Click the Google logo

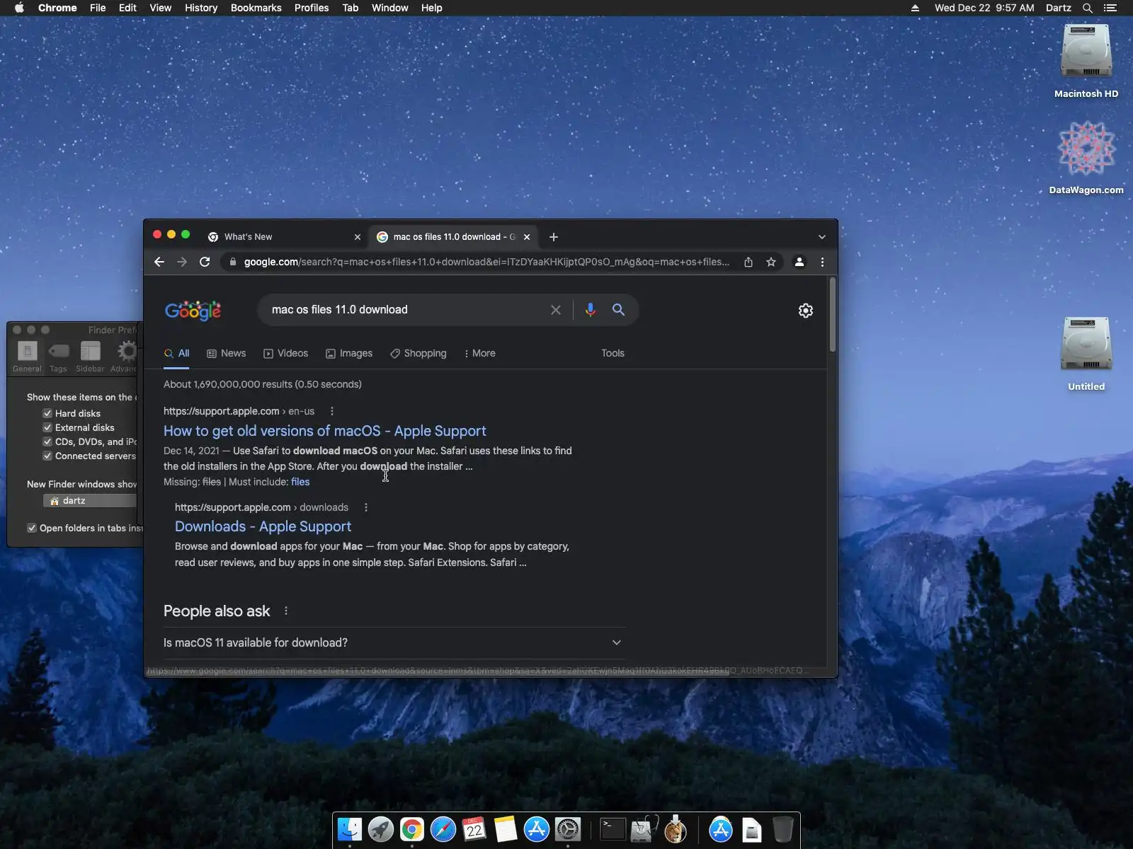click(193, 311)
